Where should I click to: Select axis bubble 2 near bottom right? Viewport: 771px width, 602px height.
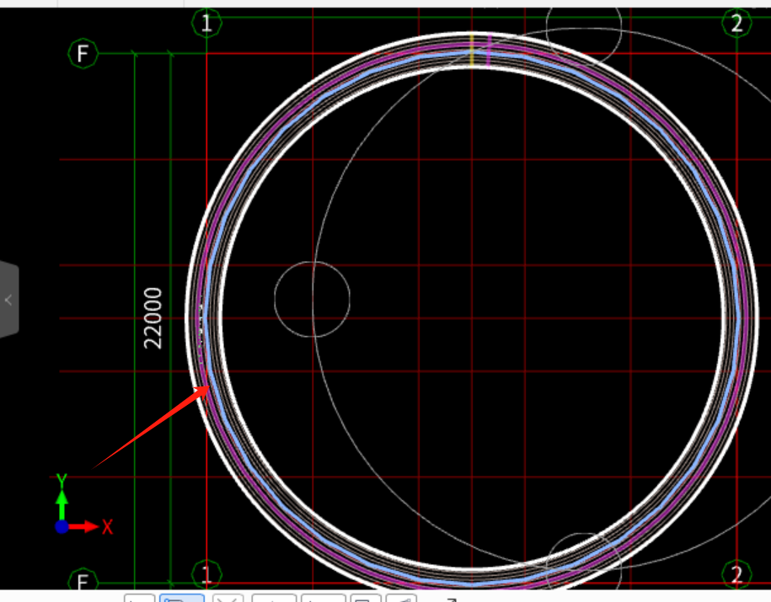click(x=736, y=574)
